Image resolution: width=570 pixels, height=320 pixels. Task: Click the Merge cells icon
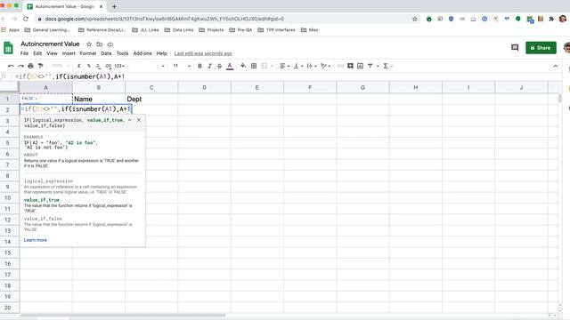pyautogui.click(x=265, y=66)
